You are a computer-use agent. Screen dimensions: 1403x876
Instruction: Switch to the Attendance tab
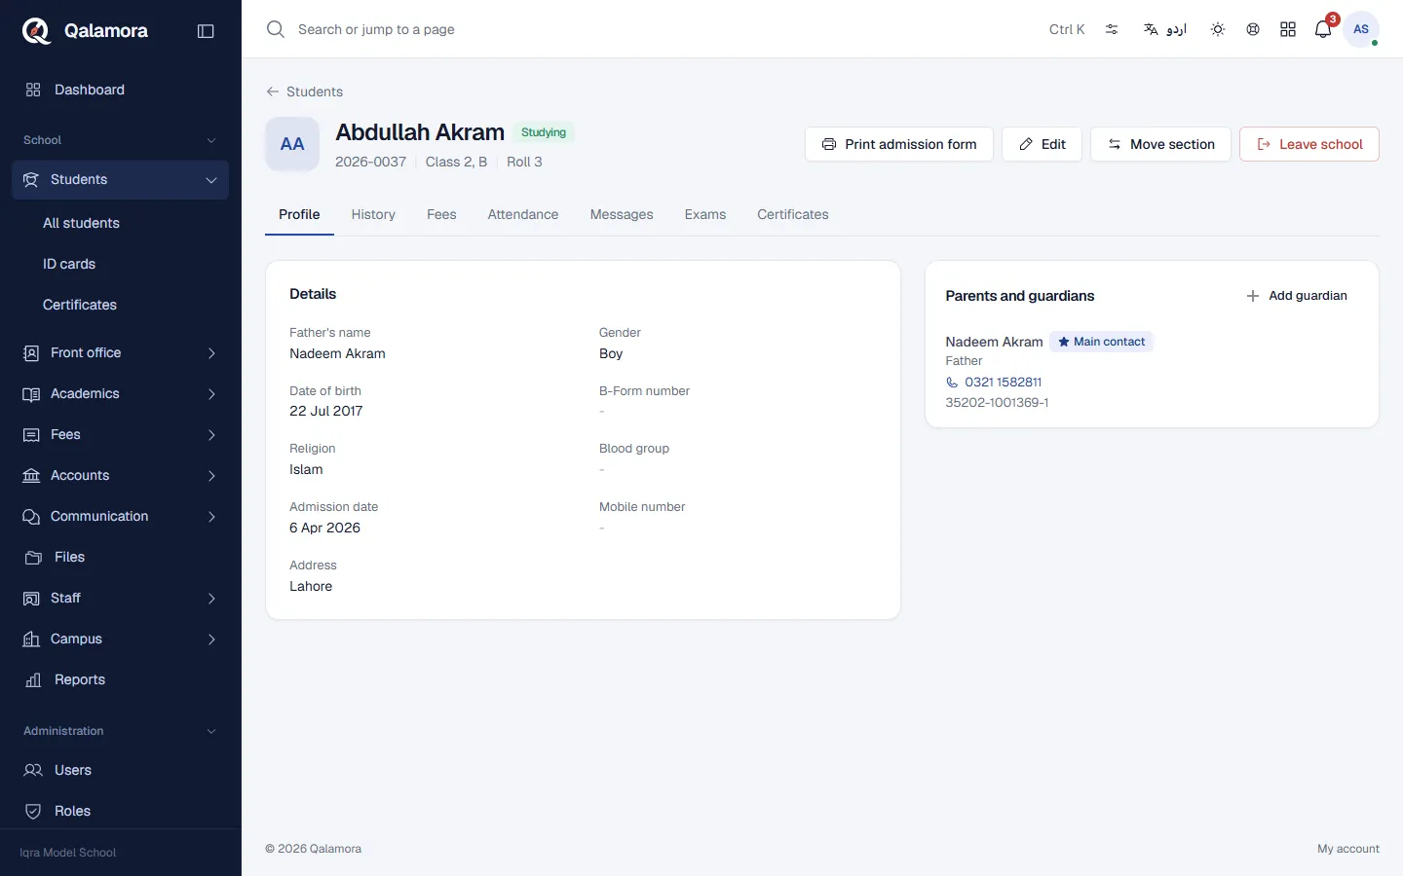[x=523, y=214]
